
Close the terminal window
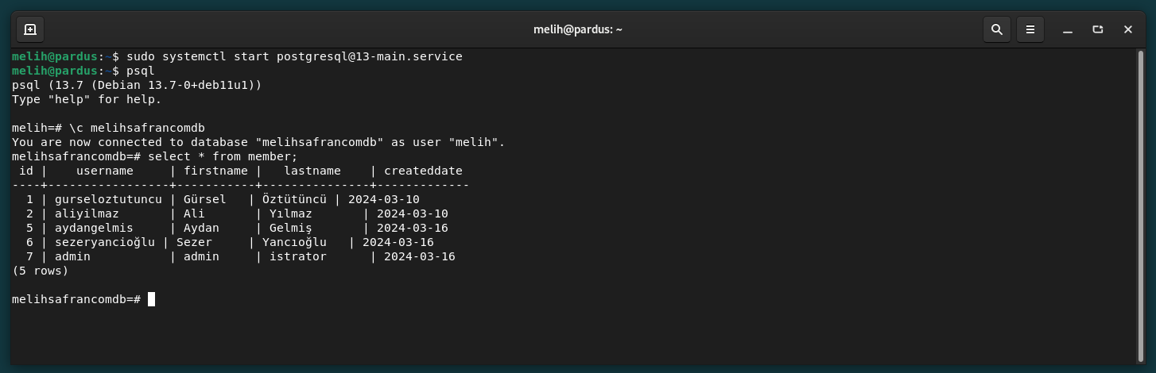click(1128, 29)
